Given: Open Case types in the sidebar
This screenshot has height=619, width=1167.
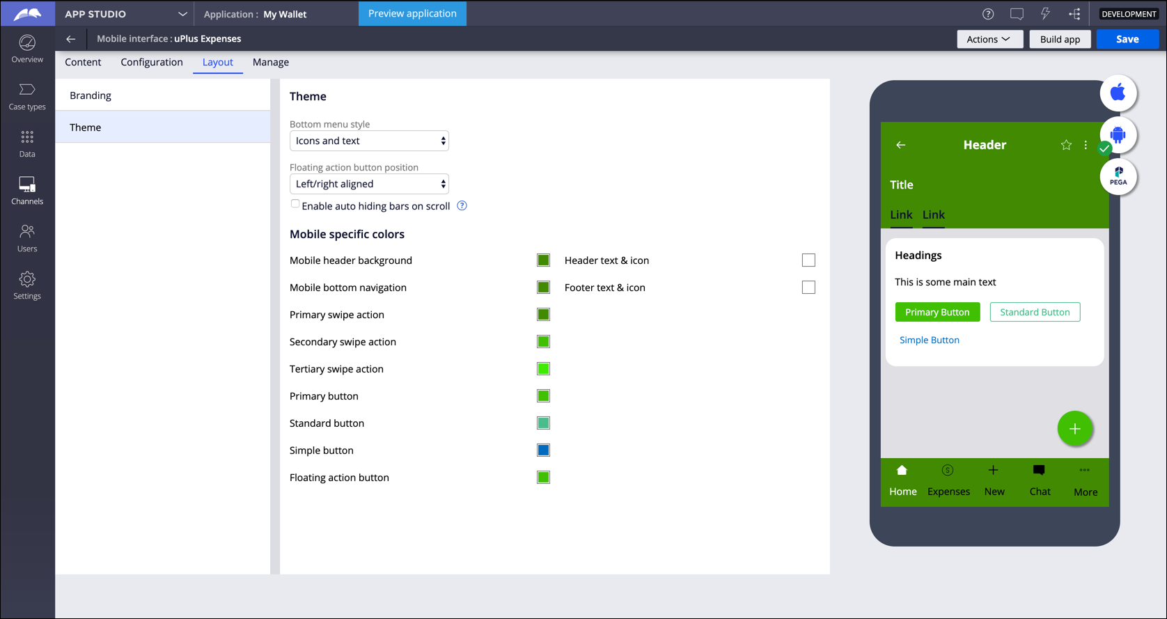Looking at the screenshot, I should (x=27, y=96).
